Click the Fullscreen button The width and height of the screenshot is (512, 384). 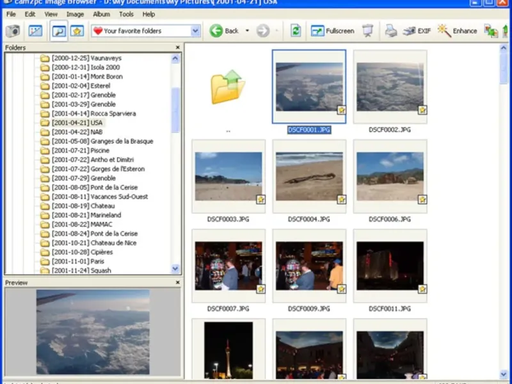[x=333, y=31]
